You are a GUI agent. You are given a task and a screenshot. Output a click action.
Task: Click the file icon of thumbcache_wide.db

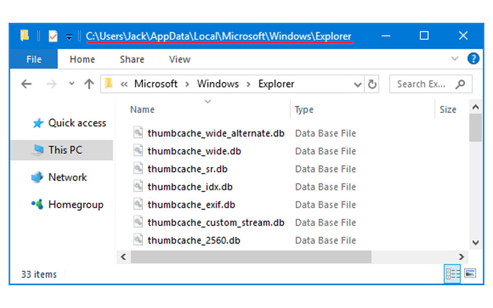click(x=138, y=150)
